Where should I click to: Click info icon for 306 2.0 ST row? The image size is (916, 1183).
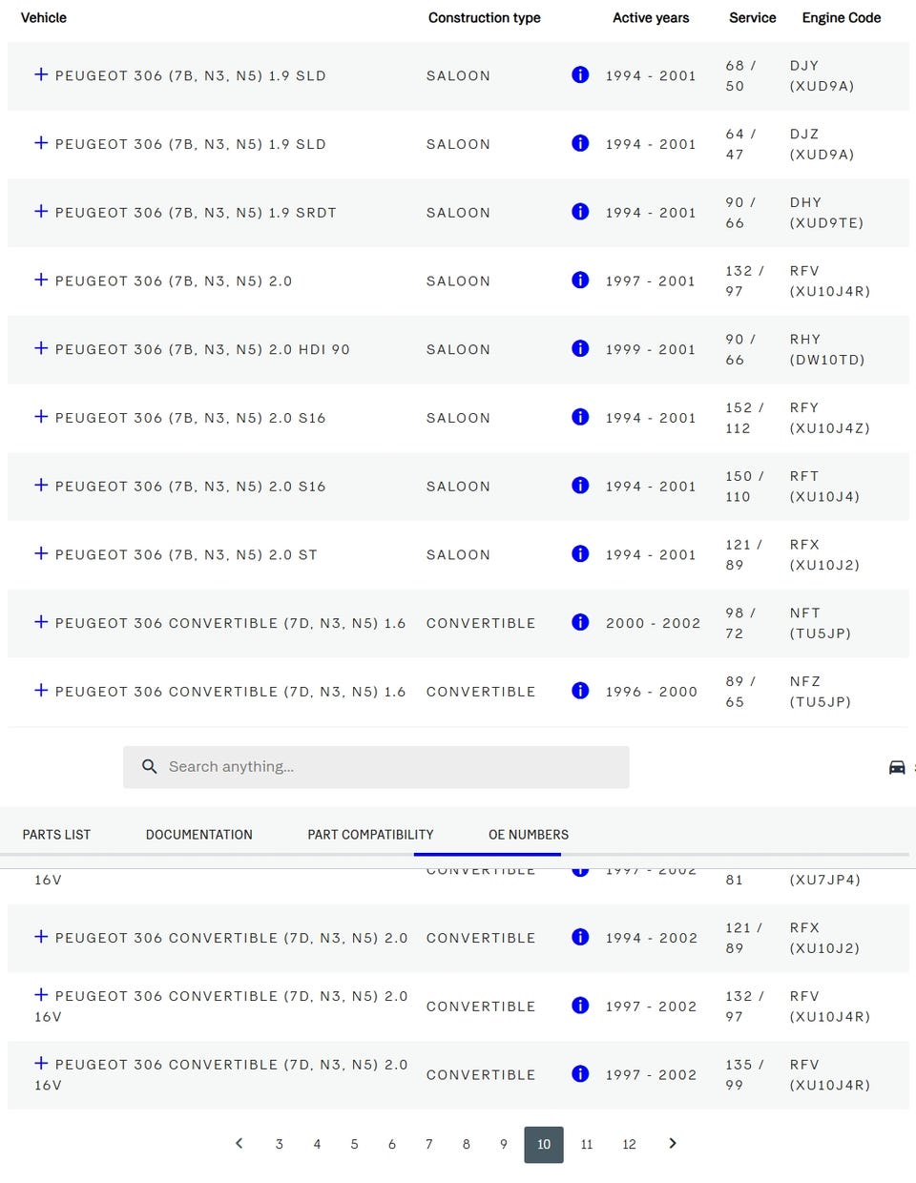tap(580, 553)
